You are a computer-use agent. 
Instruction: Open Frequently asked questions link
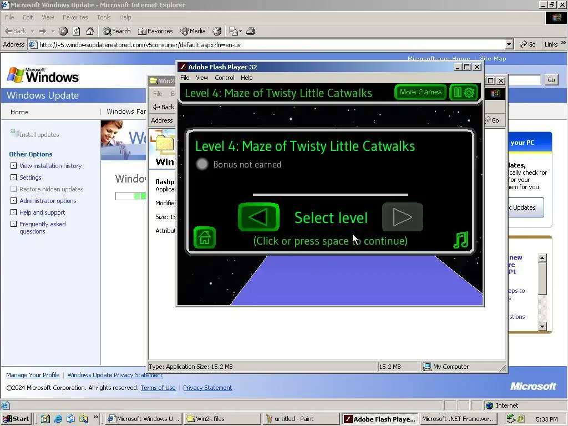click(x=42, y=227)
